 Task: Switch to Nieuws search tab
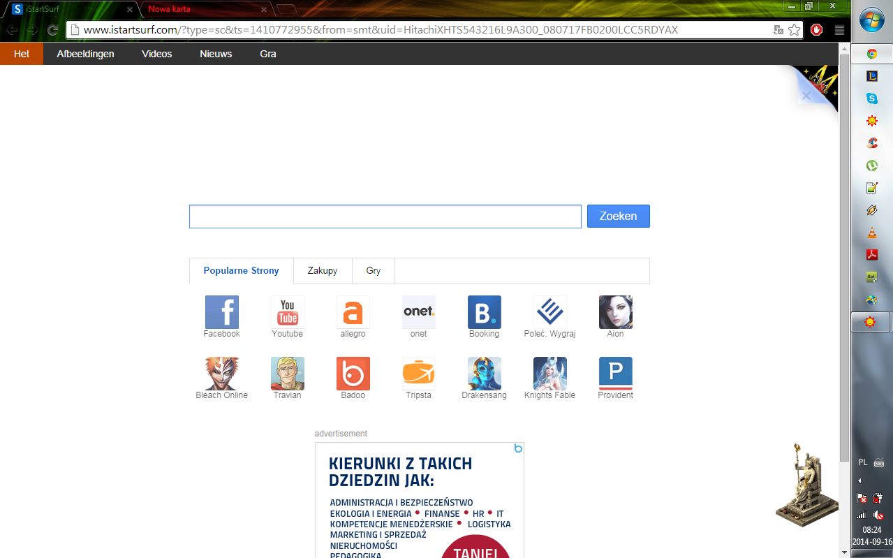coord(216,54)
